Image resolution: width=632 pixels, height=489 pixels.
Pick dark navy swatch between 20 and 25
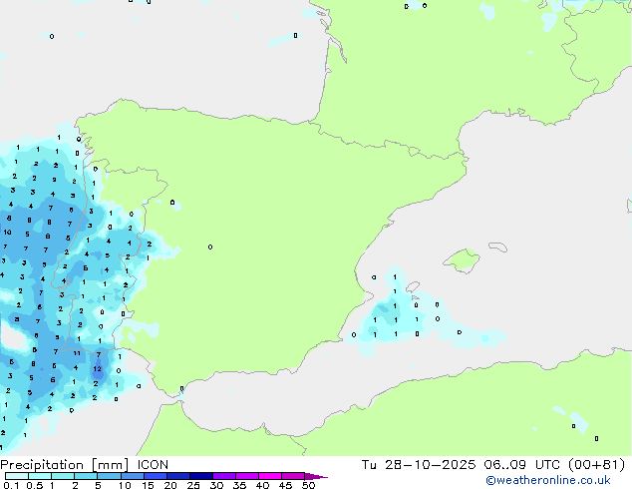[181, 477]
